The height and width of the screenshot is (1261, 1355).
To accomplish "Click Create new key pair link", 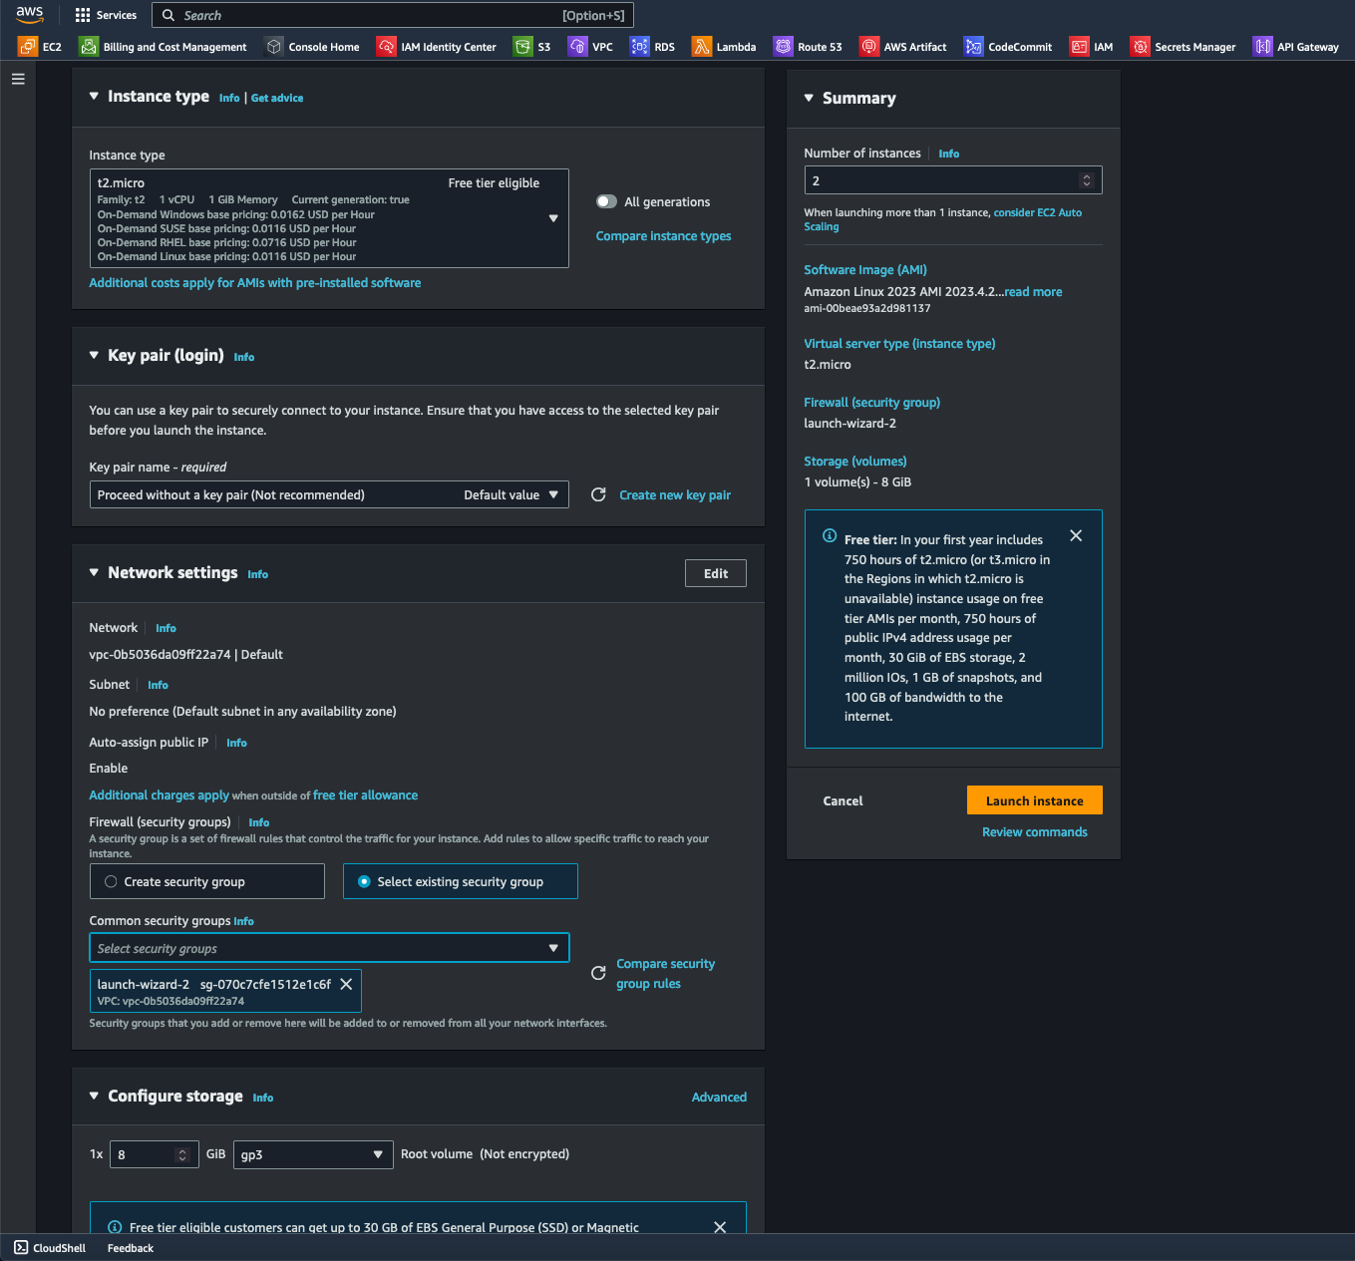I will click(x=675, y=494).
